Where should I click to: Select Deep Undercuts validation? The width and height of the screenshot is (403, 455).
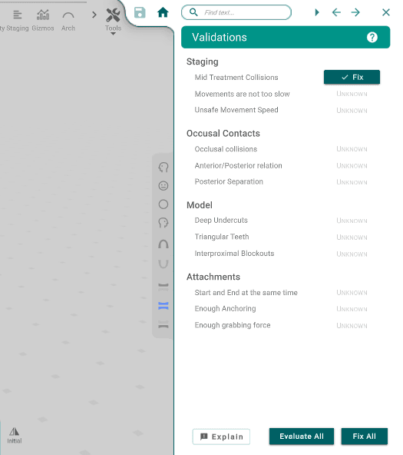click(x=221, y=221)
